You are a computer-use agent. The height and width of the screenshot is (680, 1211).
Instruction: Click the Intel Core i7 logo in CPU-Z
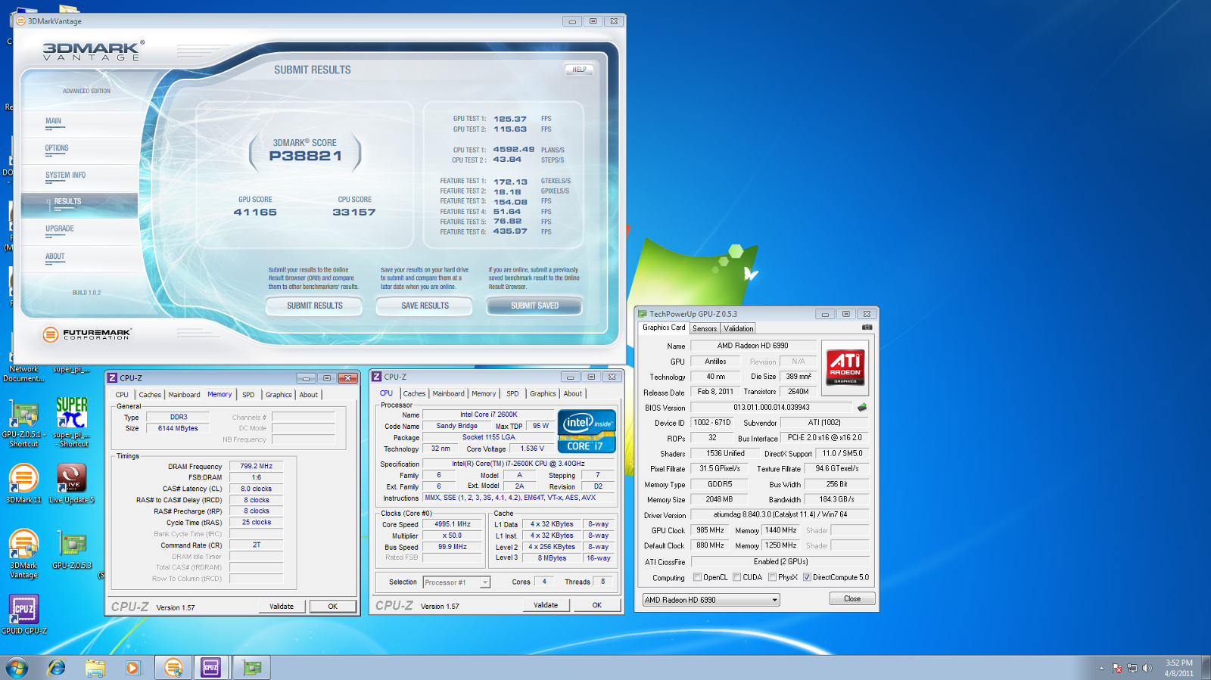(587, 431)
